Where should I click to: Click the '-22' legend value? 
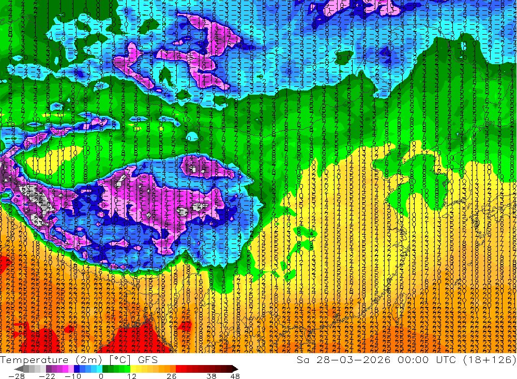[47, 376]
